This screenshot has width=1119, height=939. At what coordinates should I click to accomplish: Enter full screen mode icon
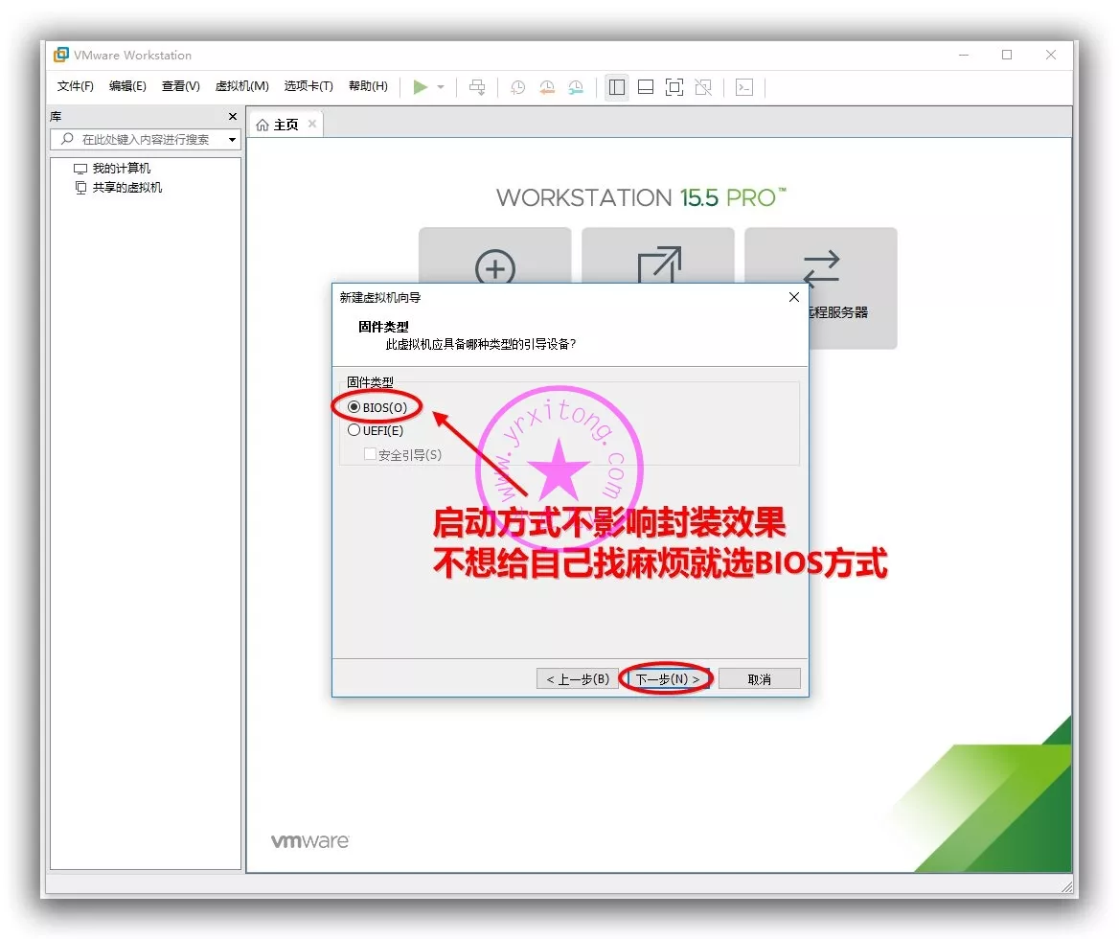click(x=674, y=87)
